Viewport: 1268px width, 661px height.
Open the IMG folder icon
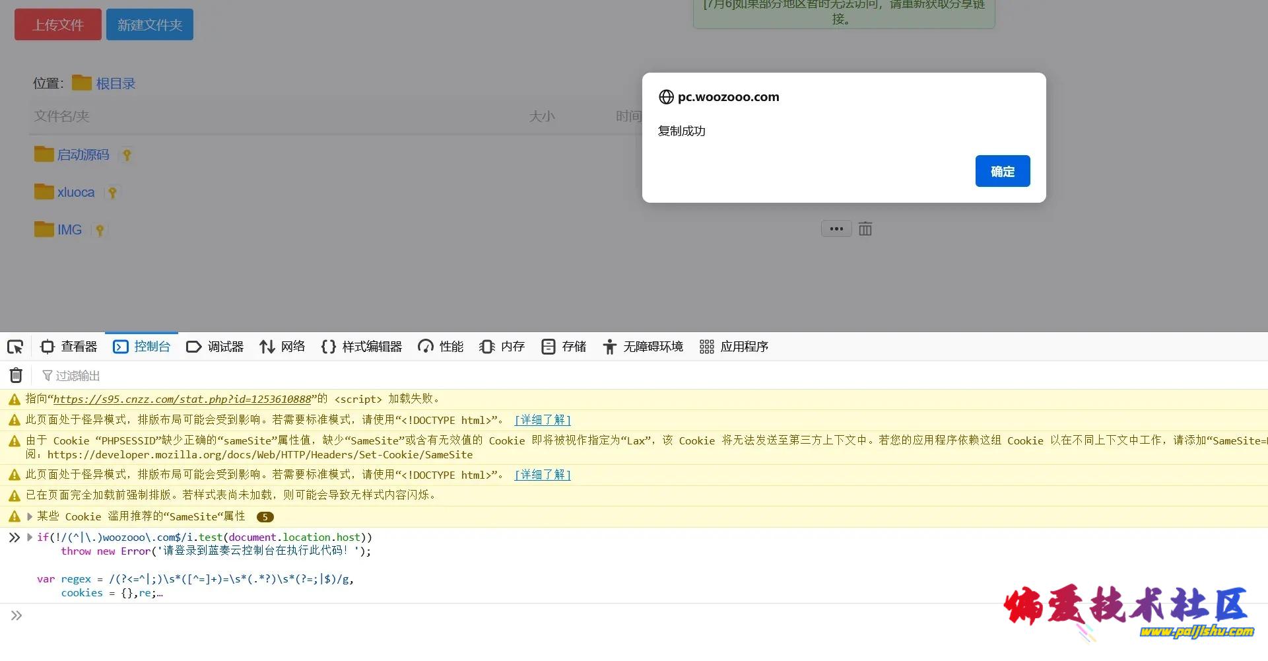pyautogui.click(x=44, y=229)
